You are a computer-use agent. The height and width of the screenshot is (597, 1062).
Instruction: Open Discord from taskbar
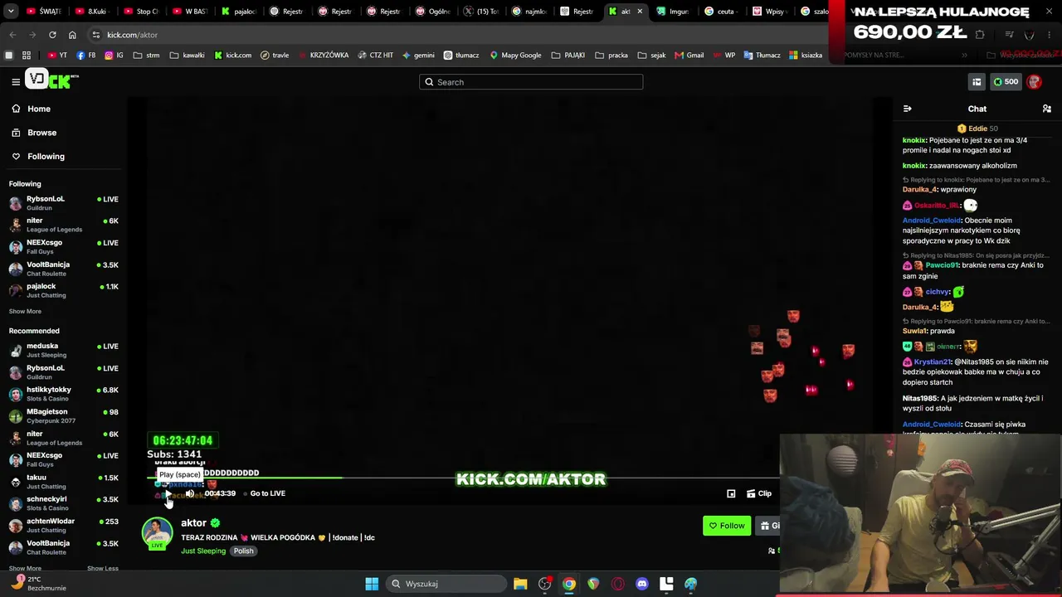click(641, 584)
